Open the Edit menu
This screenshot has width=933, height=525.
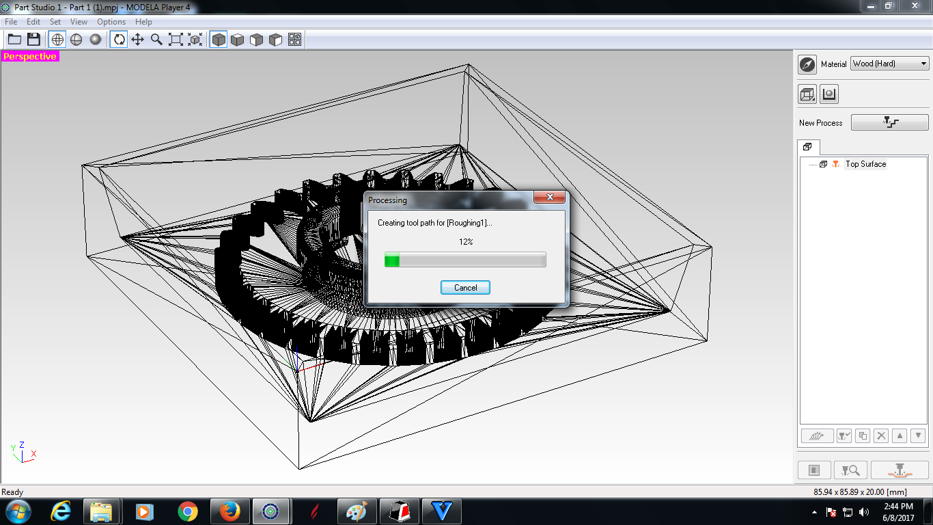33,22
